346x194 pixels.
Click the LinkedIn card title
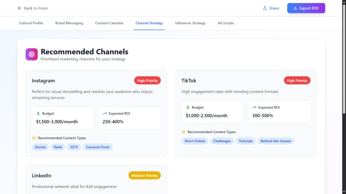point(42,176)
